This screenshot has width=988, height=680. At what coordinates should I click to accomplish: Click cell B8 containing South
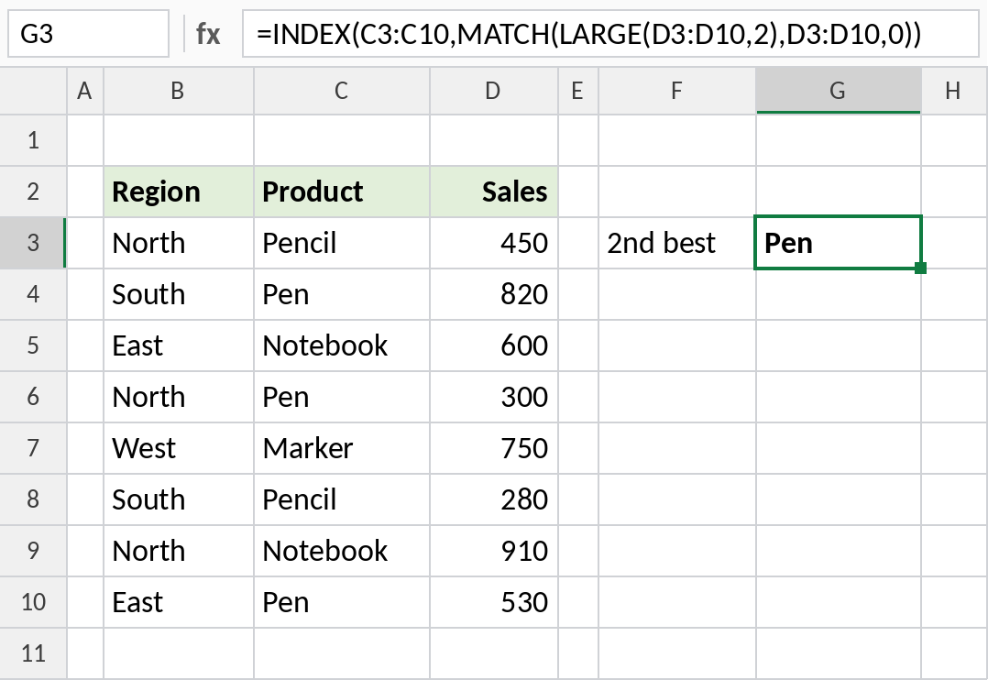[179, 499]
